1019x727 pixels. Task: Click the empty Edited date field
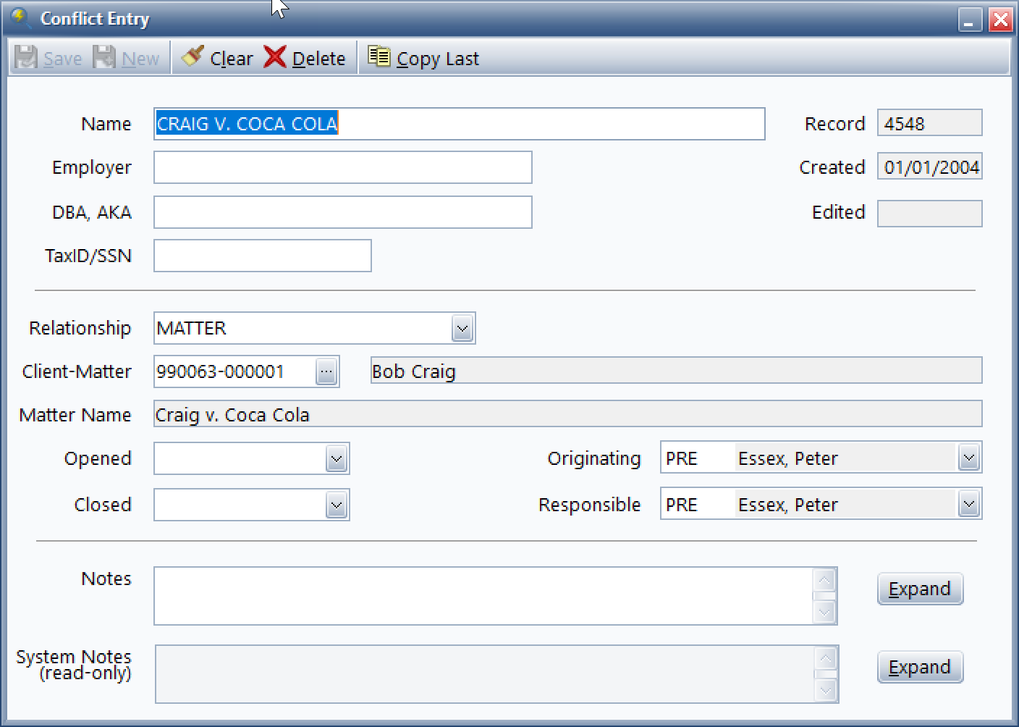929,213
